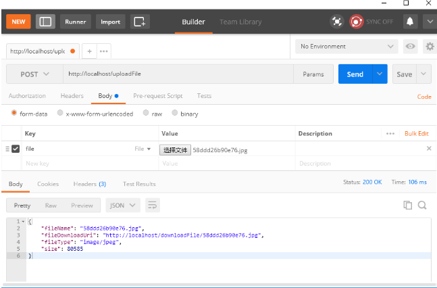
Task: Open the Test Results tab
Action: (139, 184)
